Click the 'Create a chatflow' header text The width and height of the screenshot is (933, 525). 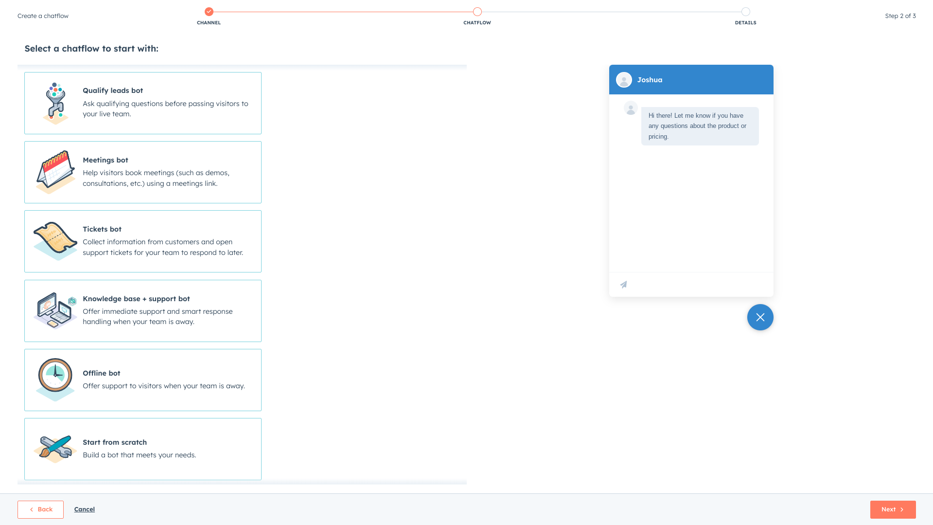[x=43, y=16]
